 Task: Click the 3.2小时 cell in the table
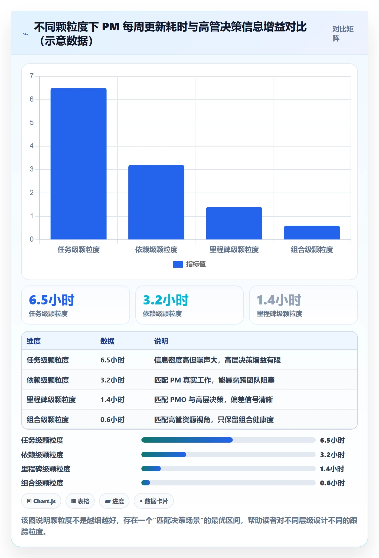112,380
